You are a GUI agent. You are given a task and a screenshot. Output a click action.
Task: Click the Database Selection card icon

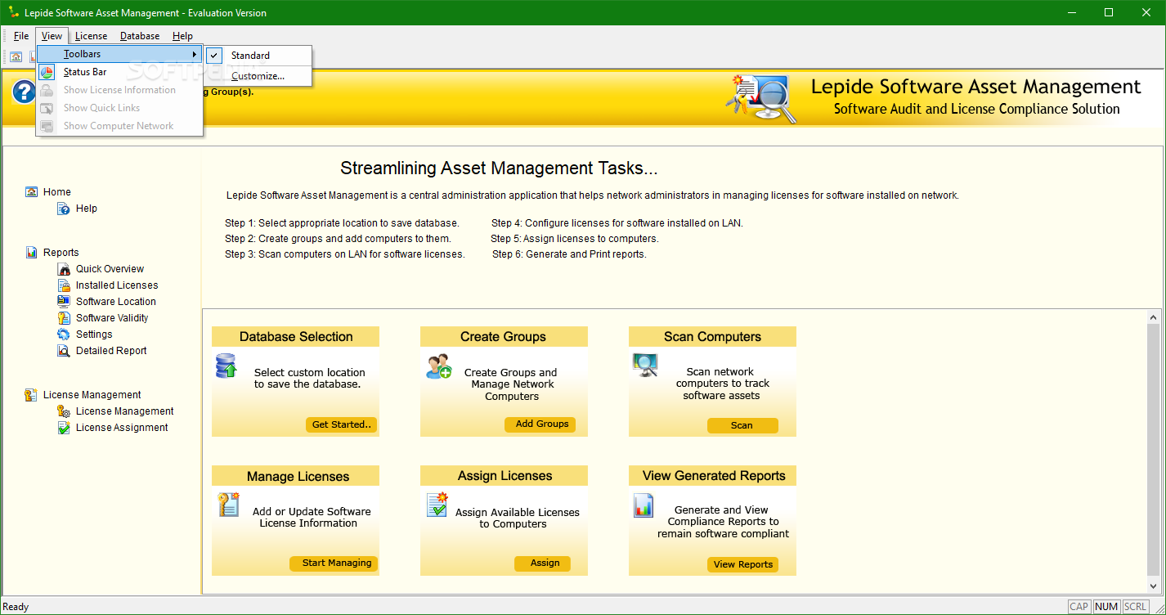point(226,366)
